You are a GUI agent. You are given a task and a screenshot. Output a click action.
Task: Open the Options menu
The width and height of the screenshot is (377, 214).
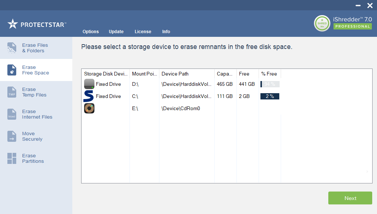[91, 32]
